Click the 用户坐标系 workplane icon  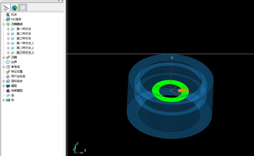(x=8, y=76)
